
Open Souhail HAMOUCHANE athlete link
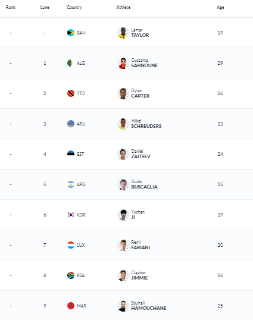pyautogui.click(x=149, y=306)
